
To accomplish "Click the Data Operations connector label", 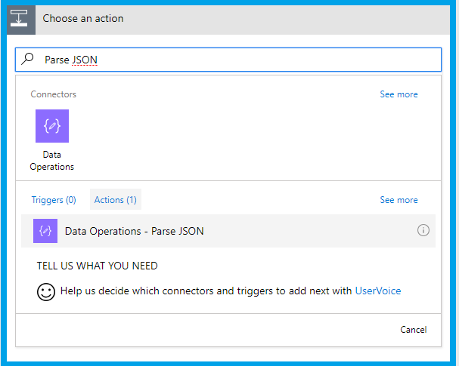I will [x=52, y=161].
